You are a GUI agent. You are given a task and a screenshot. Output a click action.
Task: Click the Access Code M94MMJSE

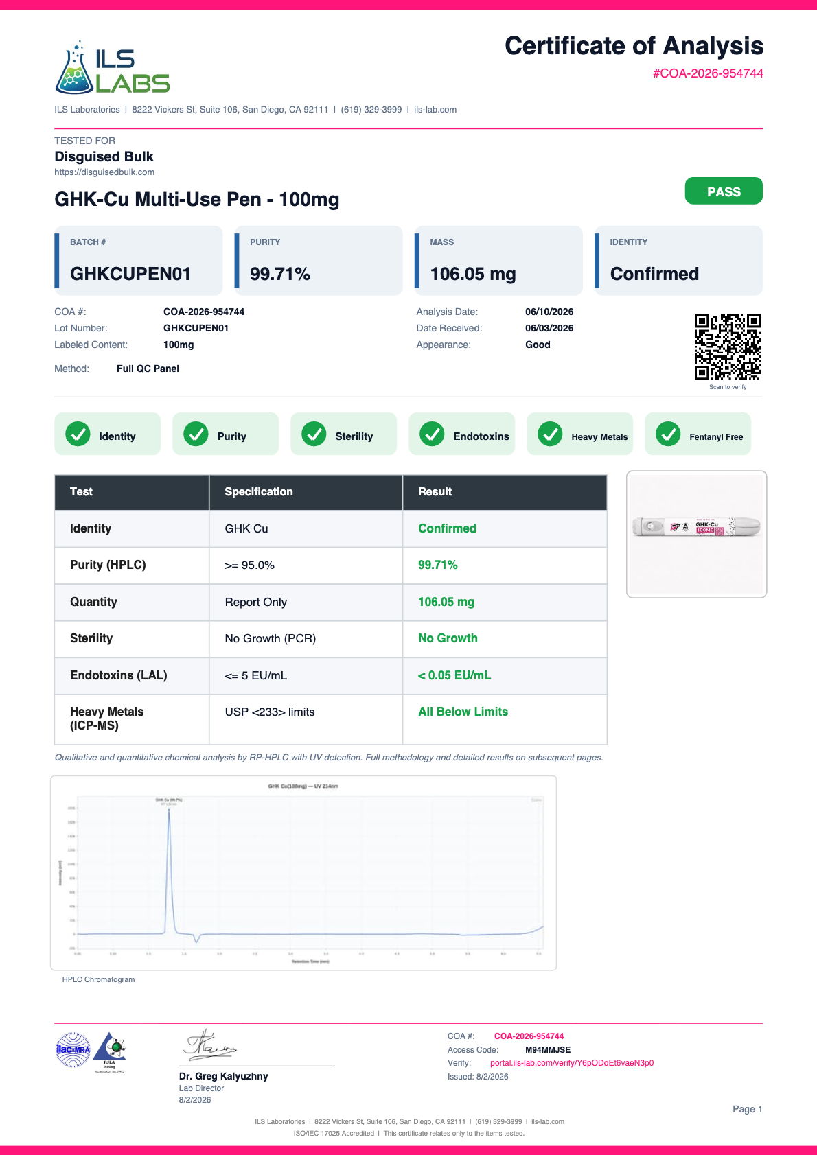pyautogui.click(x=548, y=1050)
